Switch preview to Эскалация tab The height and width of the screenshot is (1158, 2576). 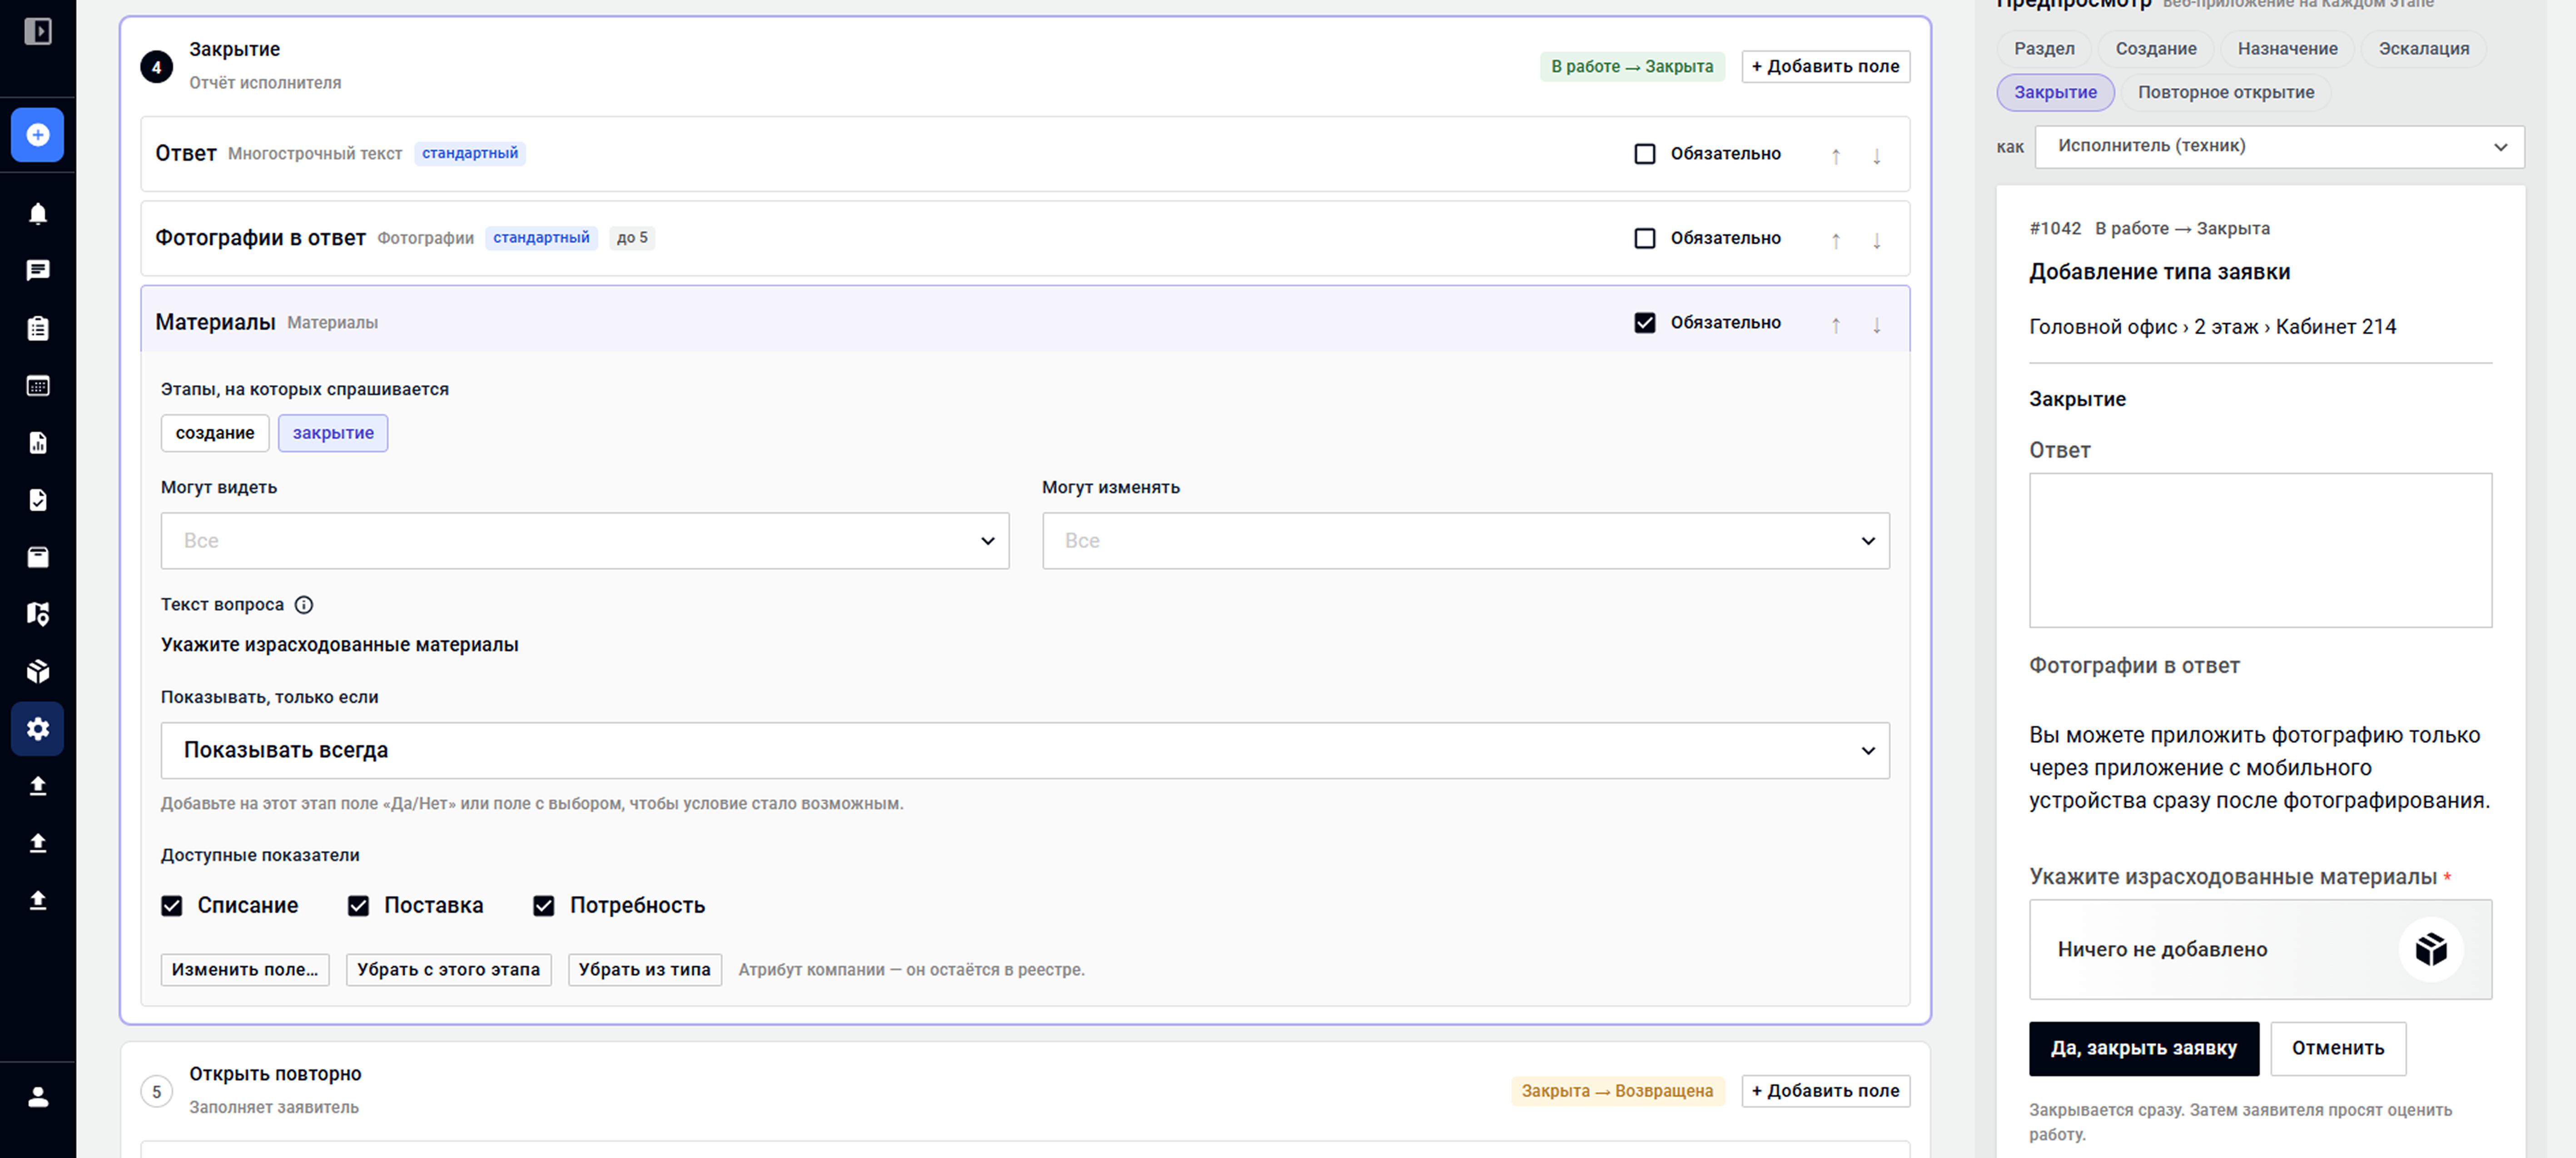pos(2423,49)
